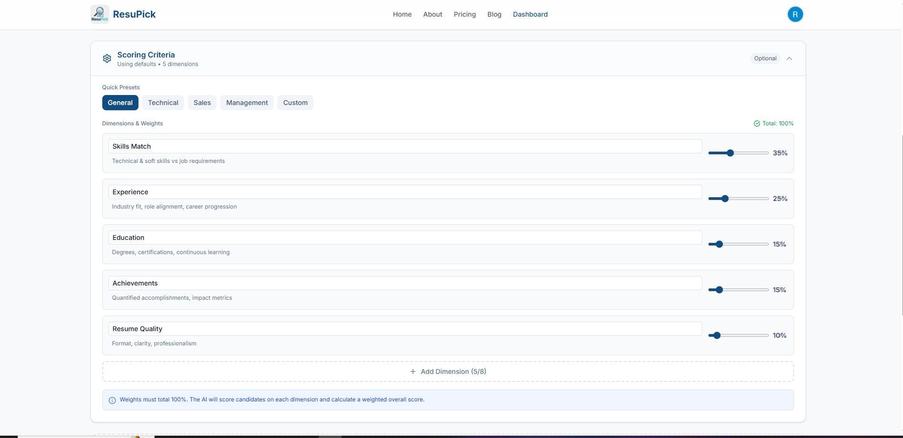Click the ResuPick magnifier logo icon
Image resolution: width=903 pixels, height=438 pixels.
click(99, 14)
